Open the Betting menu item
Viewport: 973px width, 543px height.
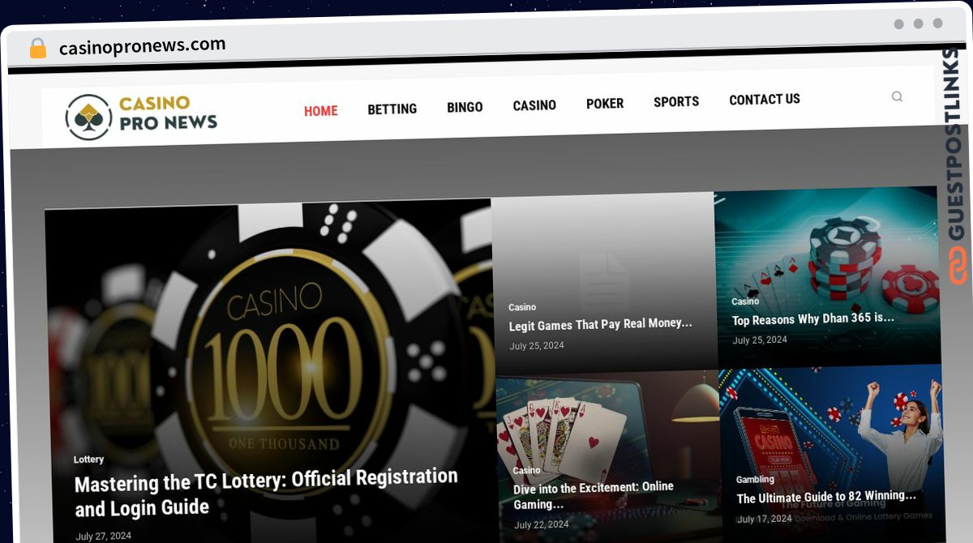392,109
